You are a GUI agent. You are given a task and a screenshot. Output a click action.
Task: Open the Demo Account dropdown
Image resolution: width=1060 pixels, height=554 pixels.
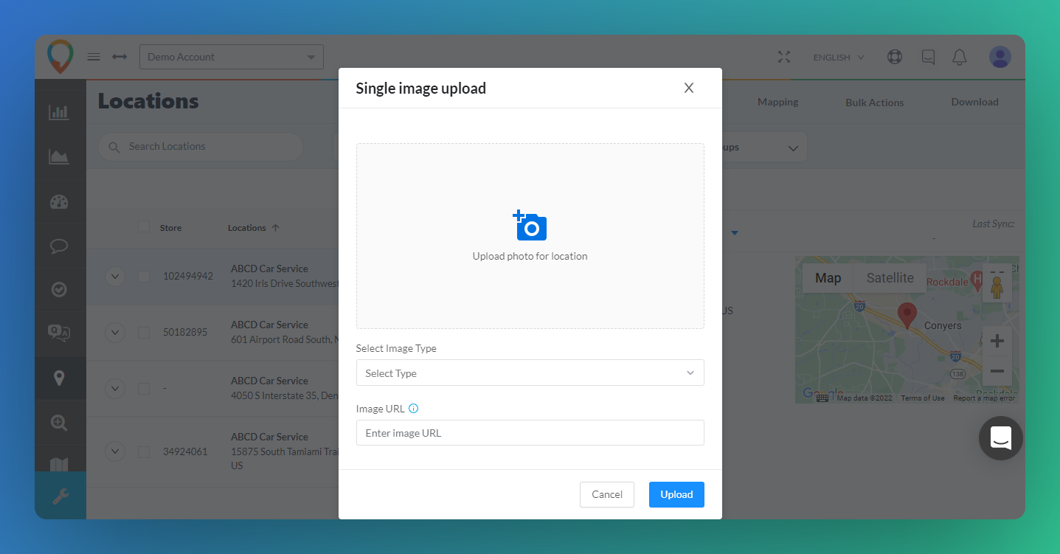pyautogui.click(x=231, y=57)
